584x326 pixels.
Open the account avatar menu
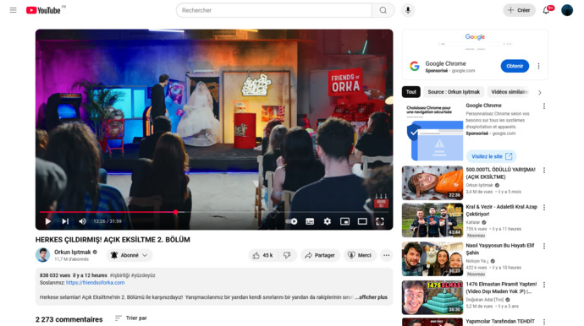(x=567, y=10)
